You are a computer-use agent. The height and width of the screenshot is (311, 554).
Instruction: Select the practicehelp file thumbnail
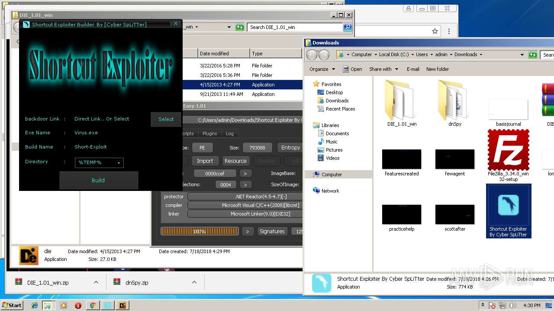[x=402, y=218]
